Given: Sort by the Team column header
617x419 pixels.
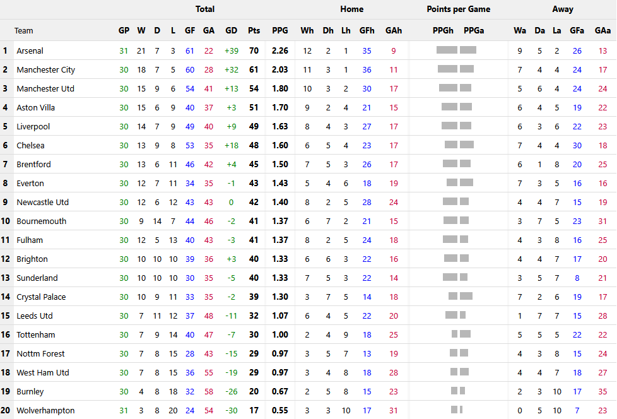Looking at the screenshot, I should click(x=24, y=30).
